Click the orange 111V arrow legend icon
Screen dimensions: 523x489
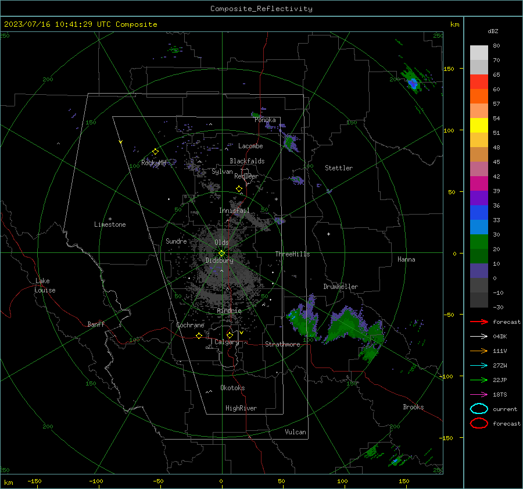tap(479, 351)
